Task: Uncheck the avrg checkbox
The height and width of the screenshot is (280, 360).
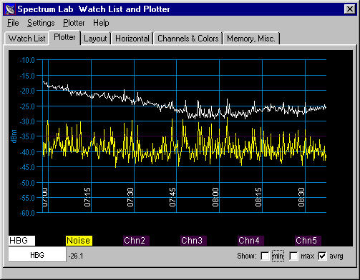Action: pyautogui.click(x=322, y=256)
